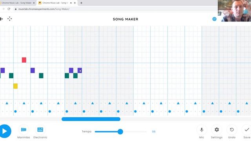Click the SONG MAKER title
The width and height of the screenshot is (251, 141).
point(125,19)
